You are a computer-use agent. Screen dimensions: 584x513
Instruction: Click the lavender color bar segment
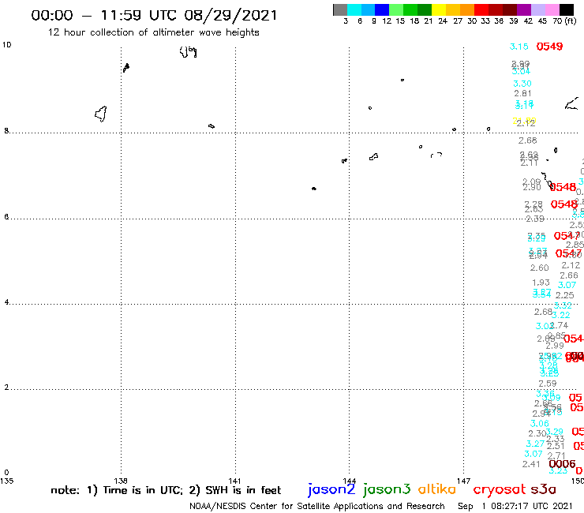tap(537, 9)
